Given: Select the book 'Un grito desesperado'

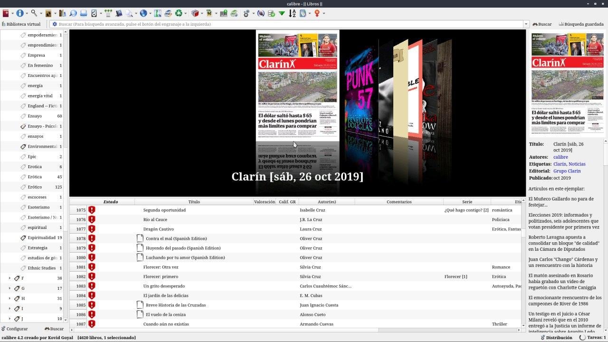Looking at the screenshot, I should pyautogui.click(x=164, y=286).
